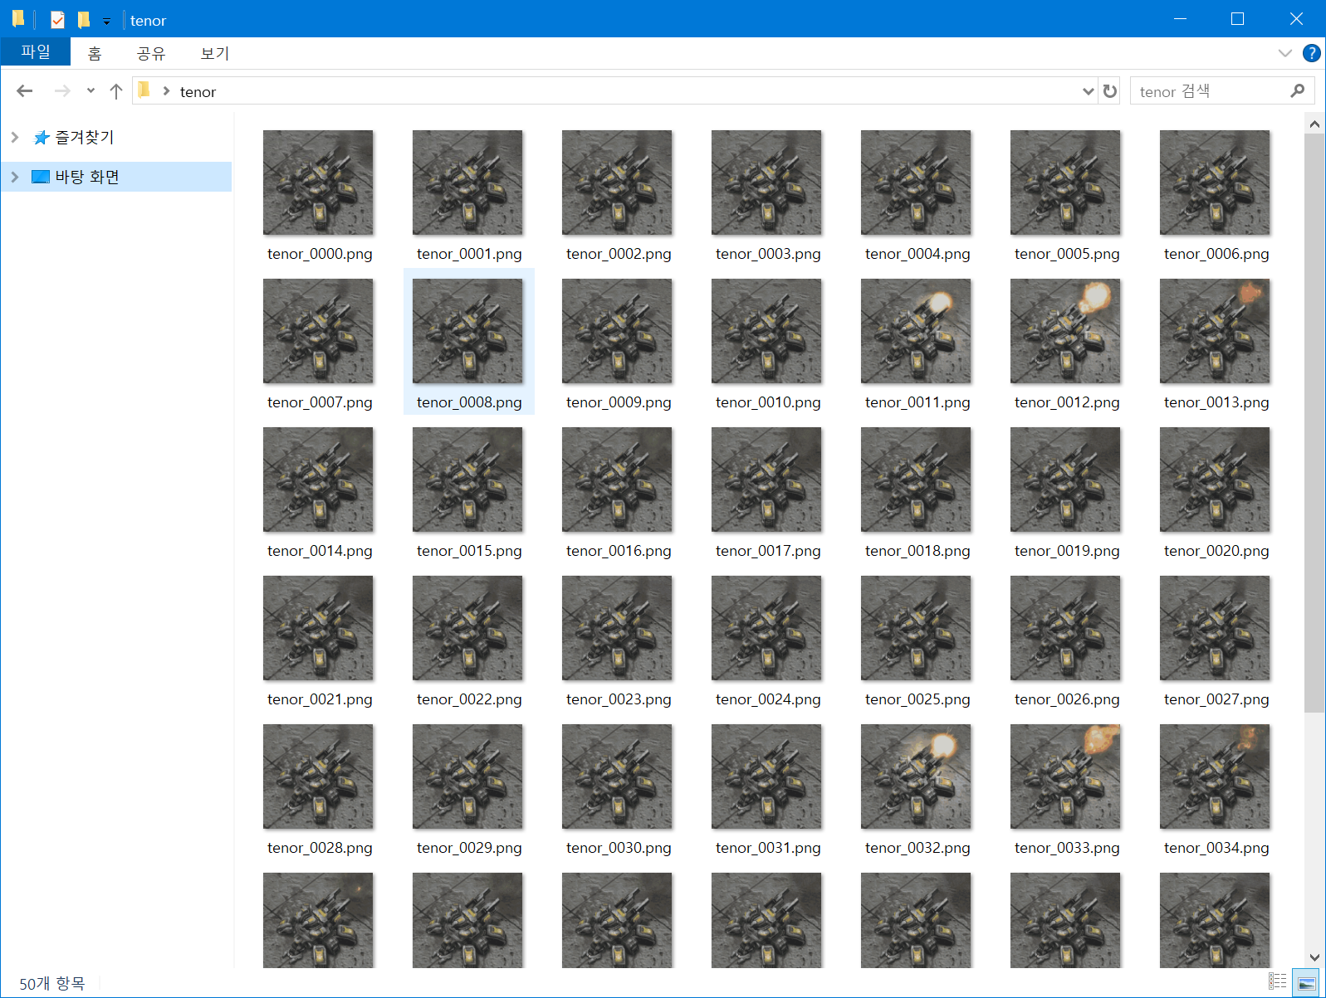Click the title bar folder icon

point(18,18)
